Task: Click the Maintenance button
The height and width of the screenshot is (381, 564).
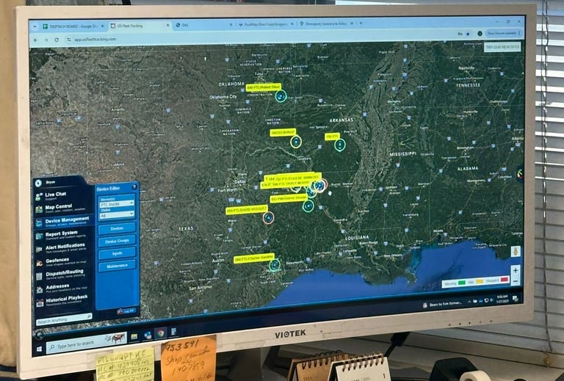Action: [x=117, y=266]
